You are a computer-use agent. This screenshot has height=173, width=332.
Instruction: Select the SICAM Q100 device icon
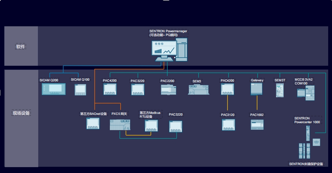80,90
